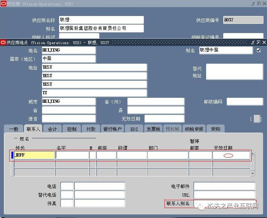Click the third 地址 line TEST

click(94, 84)
